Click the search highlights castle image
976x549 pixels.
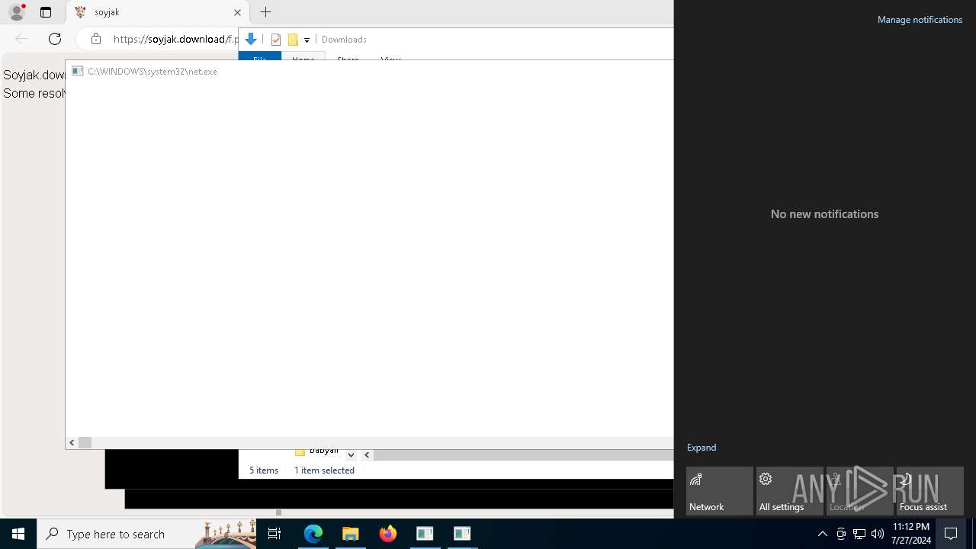[x=226, y=534]
